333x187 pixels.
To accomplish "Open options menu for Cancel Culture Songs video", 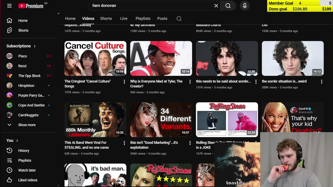I will (124, 82).
